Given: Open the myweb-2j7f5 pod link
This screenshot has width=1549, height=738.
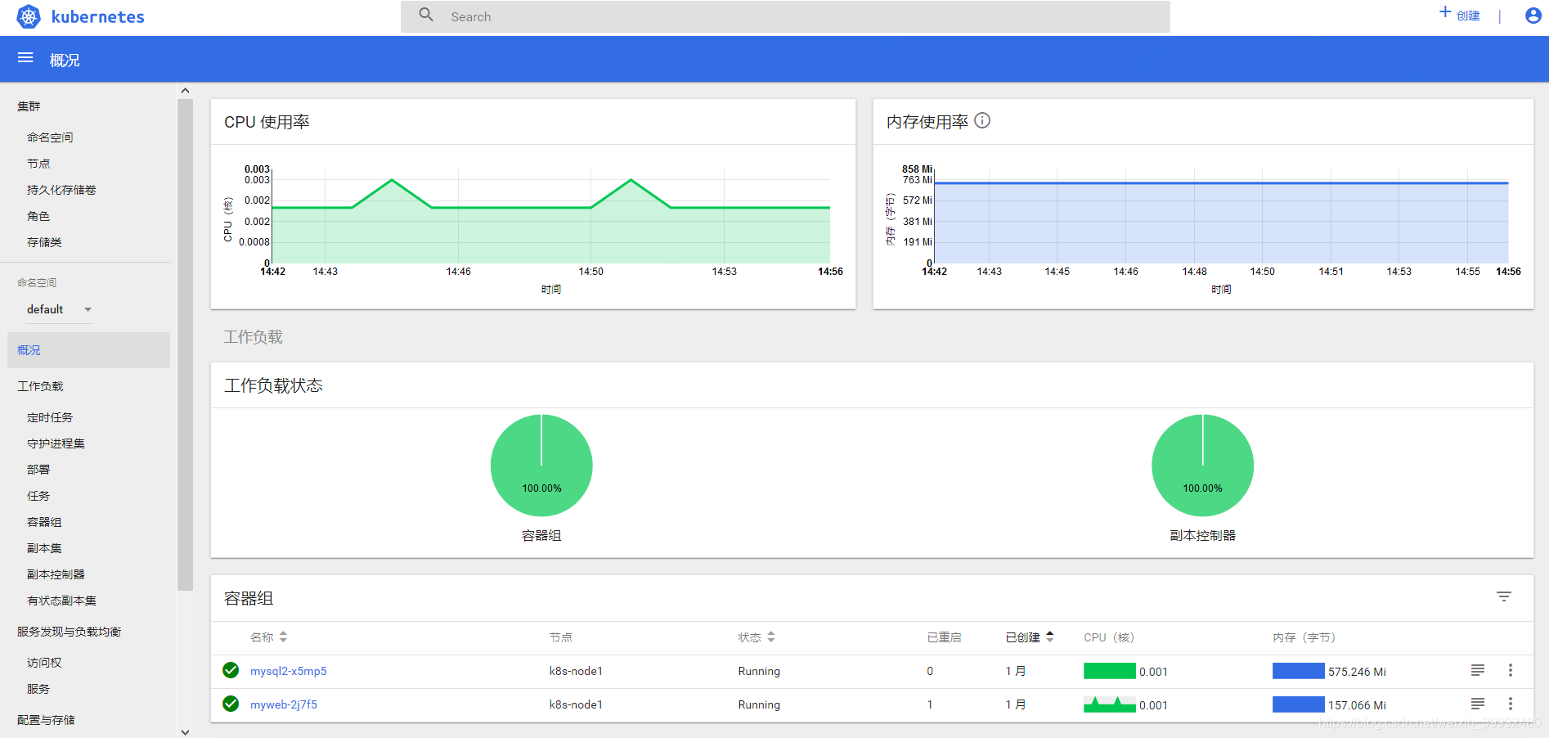Looking at the screenshot, I should (x=284, y=704).
